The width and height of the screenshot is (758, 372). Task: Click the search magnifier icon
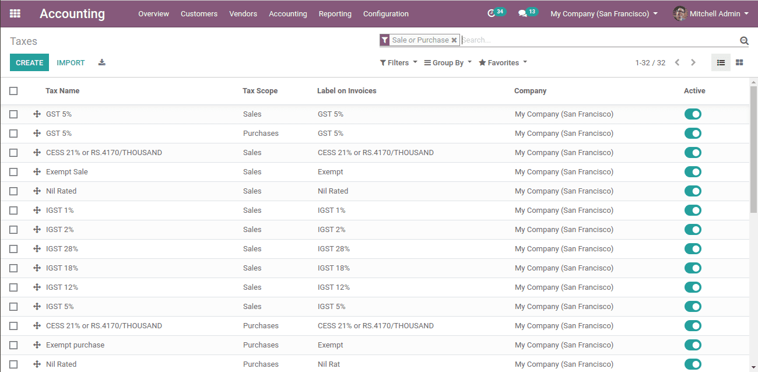coord(744,40)
